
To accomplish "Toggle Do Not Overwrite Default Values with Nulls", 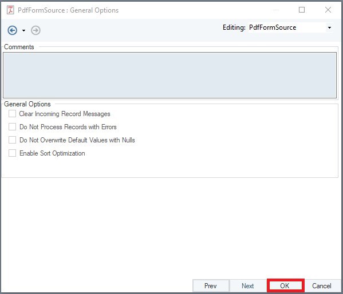I will pos(12,140).
